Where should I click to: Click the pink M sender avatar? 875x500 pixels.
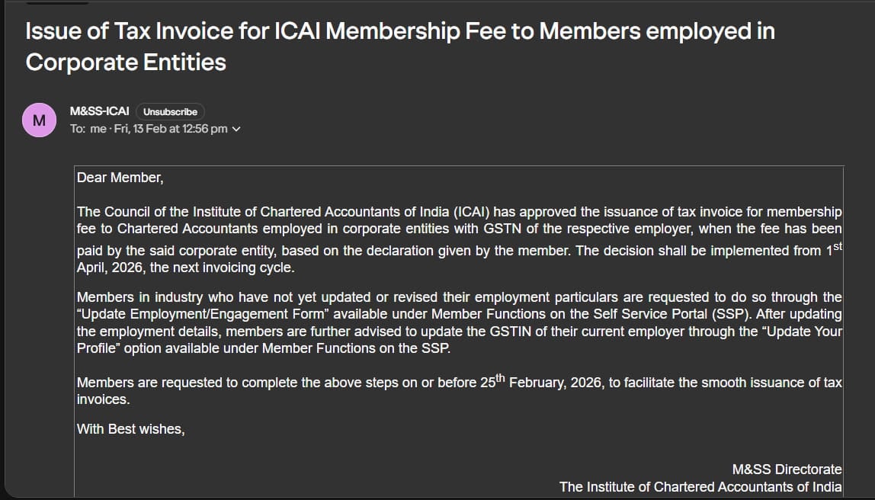(x=40, y=120)
